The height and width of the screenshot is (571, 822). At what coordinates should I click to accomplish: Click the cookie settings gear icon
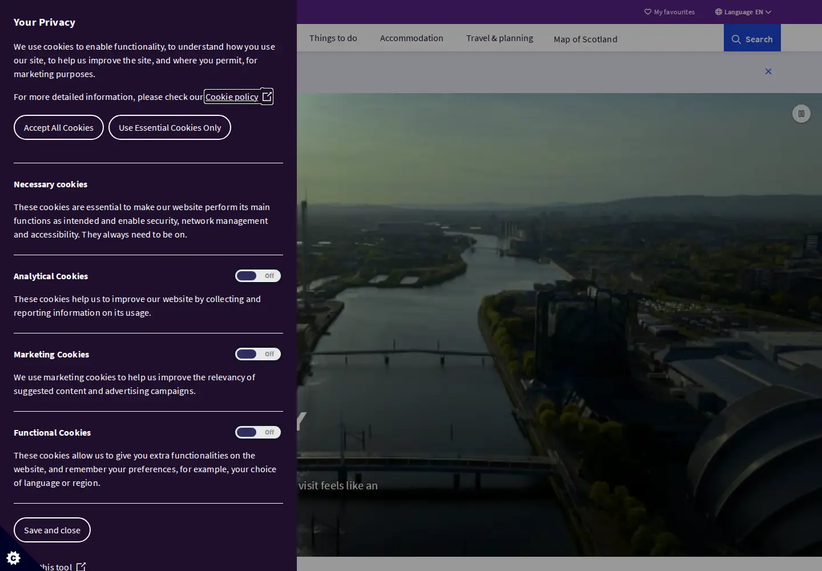coord(13,558)
